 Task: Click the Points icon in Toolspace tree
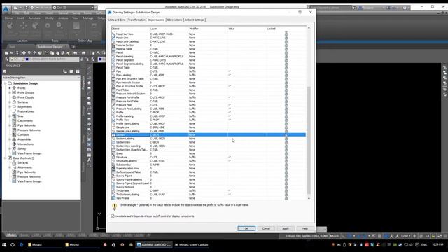pyautogui.click(x=14, y=88)
